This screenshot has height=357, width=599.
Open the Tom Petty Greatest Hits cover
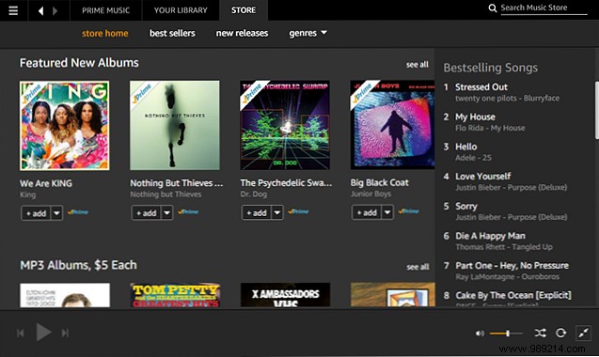(175, 295)
